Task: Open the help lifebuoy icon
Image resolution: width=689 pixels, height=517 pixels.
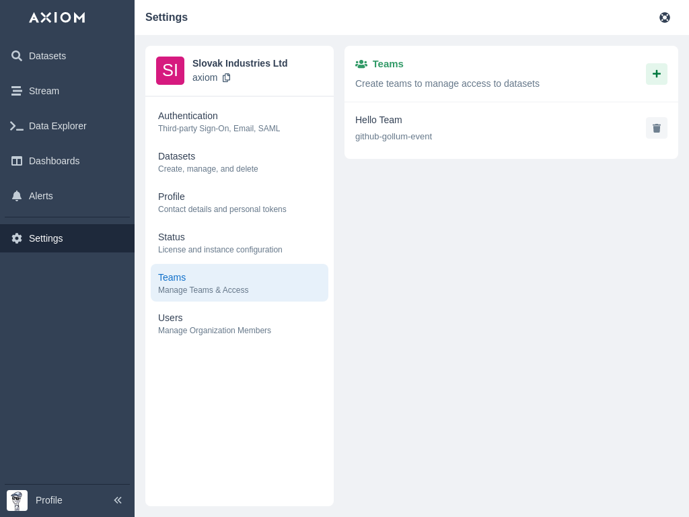Action: click(x=665, y=18)
